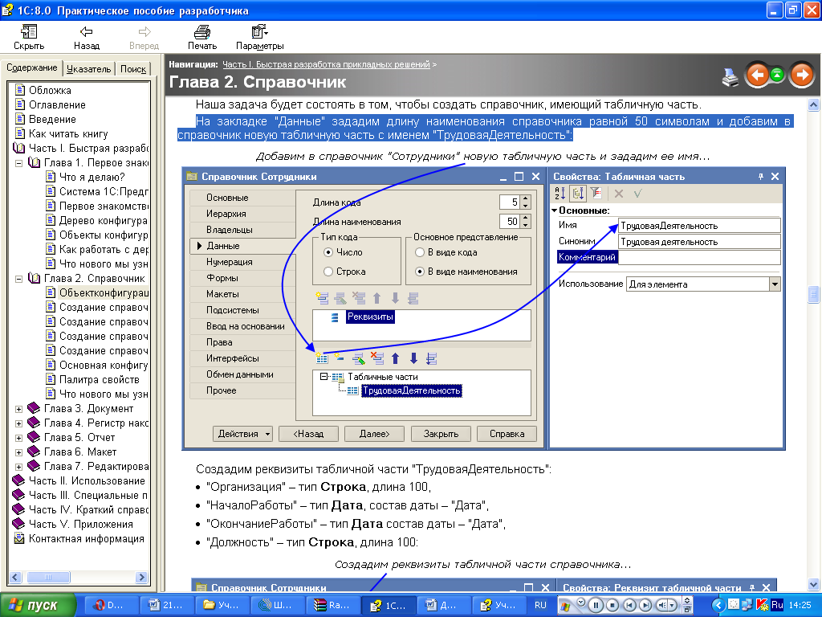Click the green up navigation icon
Viewport: 822px width, 617px height.
coord(778,76)
